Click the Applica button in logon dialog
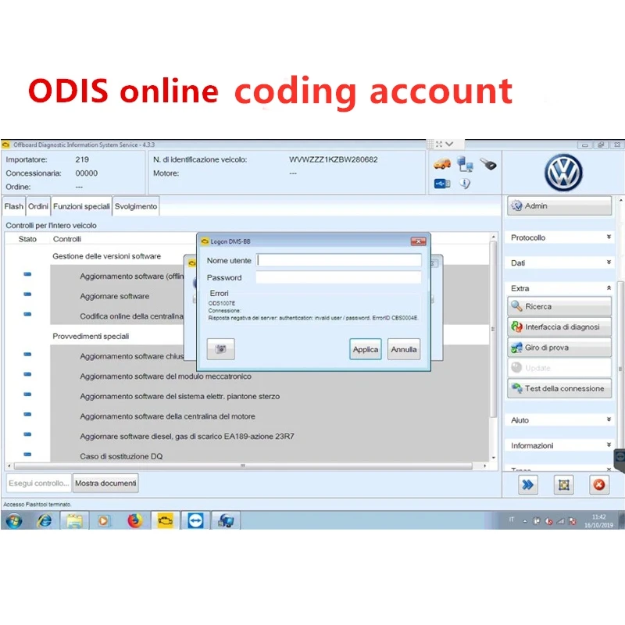625x625 pixels. (366, 349)
